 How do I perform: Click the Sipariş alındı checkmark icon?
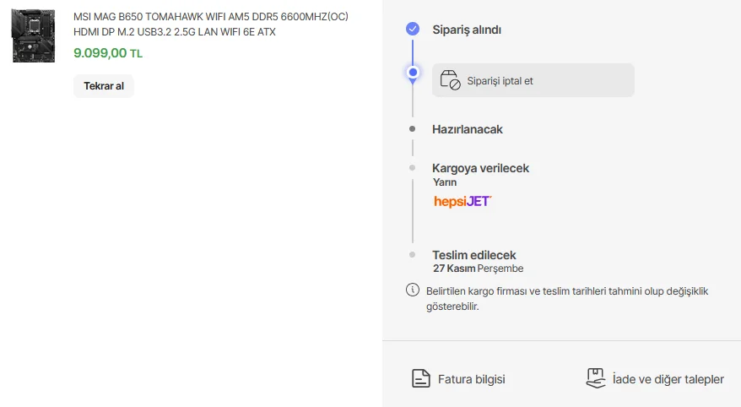[x=413, y=29]
